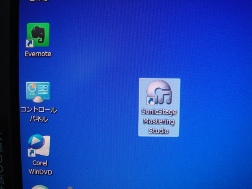Select the Corel WinDVD shortcut icon
252x189 pixels.
39,146
